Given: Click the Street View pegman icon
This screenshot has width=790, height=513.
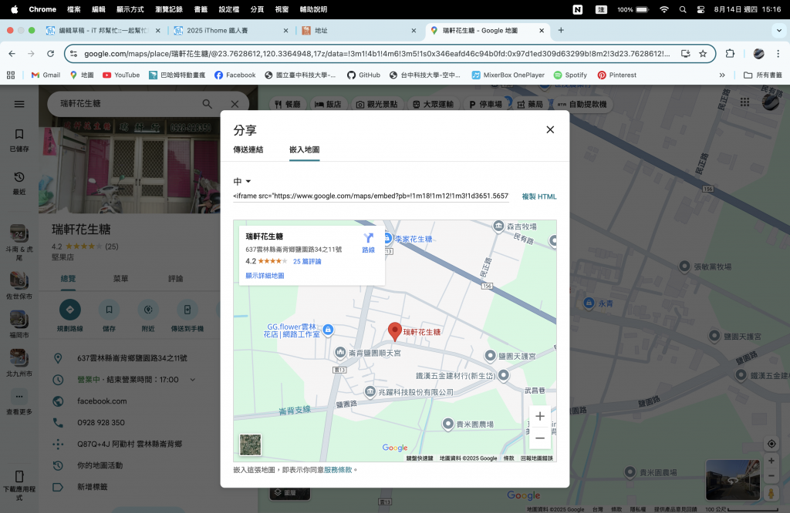Looking at the screenshot, I should (x=771, y=494).
